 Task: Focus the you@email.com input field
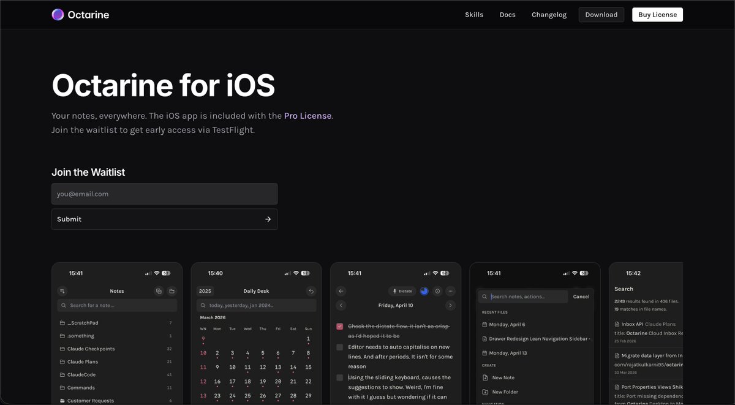[x=165, y=194]
